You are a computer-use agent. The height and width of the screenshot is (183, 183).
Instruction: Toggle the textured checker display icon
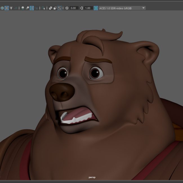(x=6, y=8)
